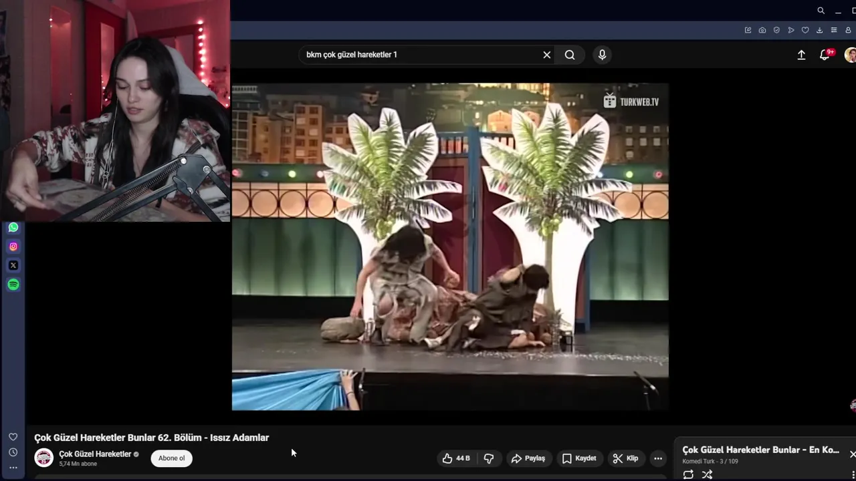Open the Çok Güzel Hareketler channel name link
Screen dimensions: 856x481
[x=95, y=454]
